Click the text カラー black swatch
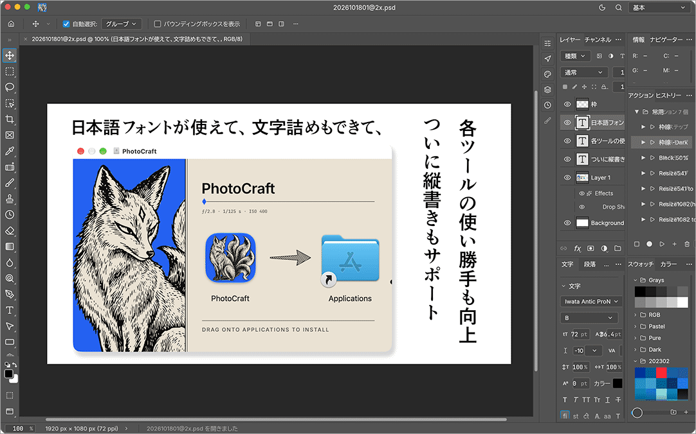696x434 pixels. (x=618, y=383)
